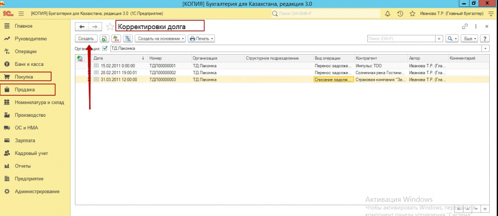Screen dimensions: 498x216
Task: Open three-dot form menu
Action: click(x=476, y=27)
